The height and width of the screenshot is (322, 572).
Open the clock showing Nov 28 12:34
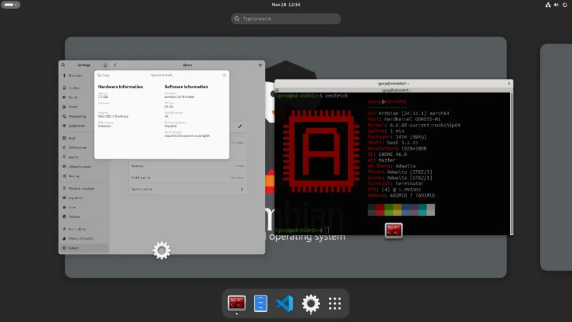click(x=286, y=5)
